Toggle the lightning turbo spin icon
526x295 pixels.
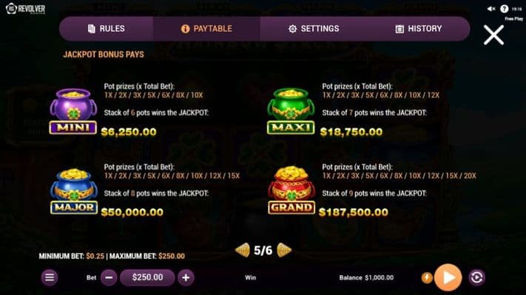click(427, 277)
